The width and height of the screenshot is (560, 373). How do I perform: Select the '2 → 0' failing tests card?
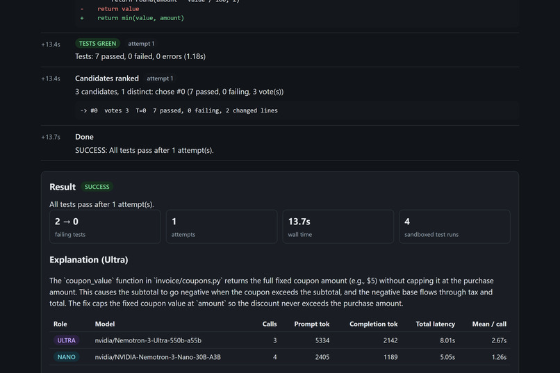coord(105,226)
